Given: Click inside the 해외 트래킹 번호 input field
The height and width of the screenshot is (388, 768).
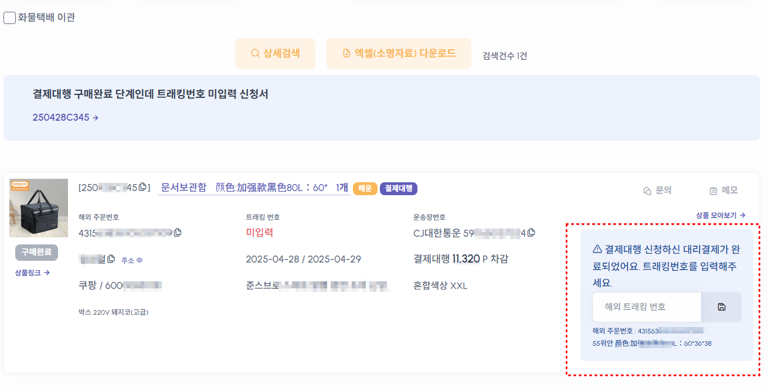Looking at the screenshot, I should [x=645, y=307].
